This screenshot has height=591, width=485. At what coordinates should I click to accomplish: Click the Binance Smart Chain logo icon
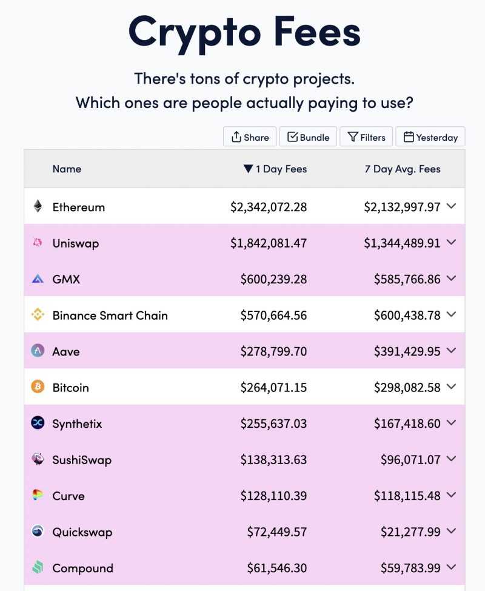coord(38,314)
